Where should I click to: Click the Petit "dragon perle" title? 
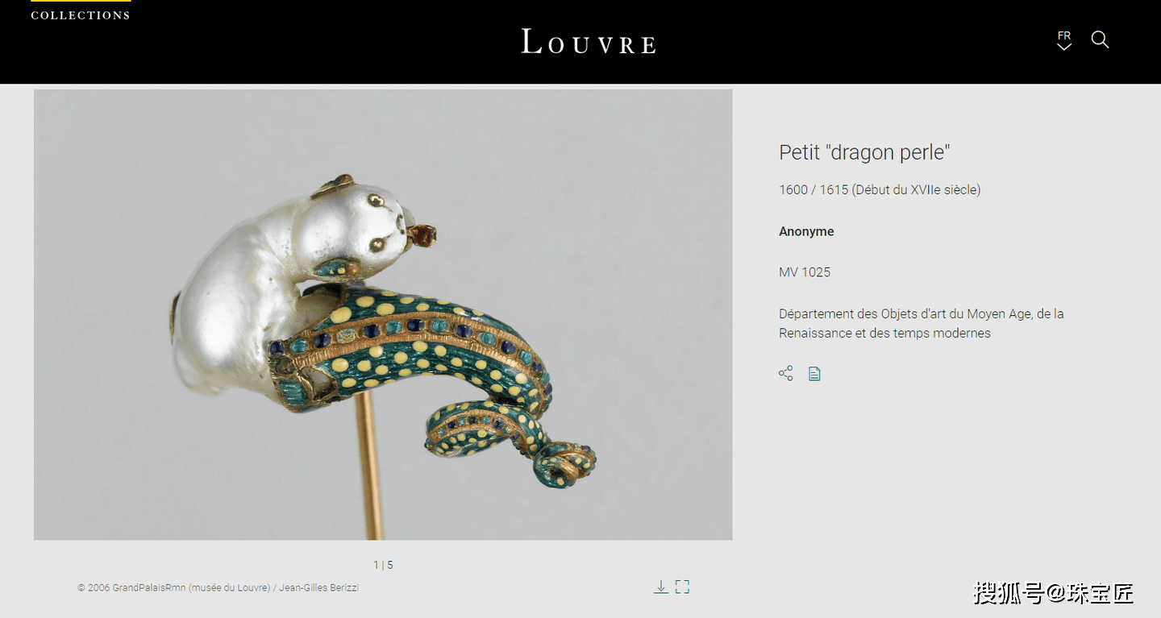(865, 152)
